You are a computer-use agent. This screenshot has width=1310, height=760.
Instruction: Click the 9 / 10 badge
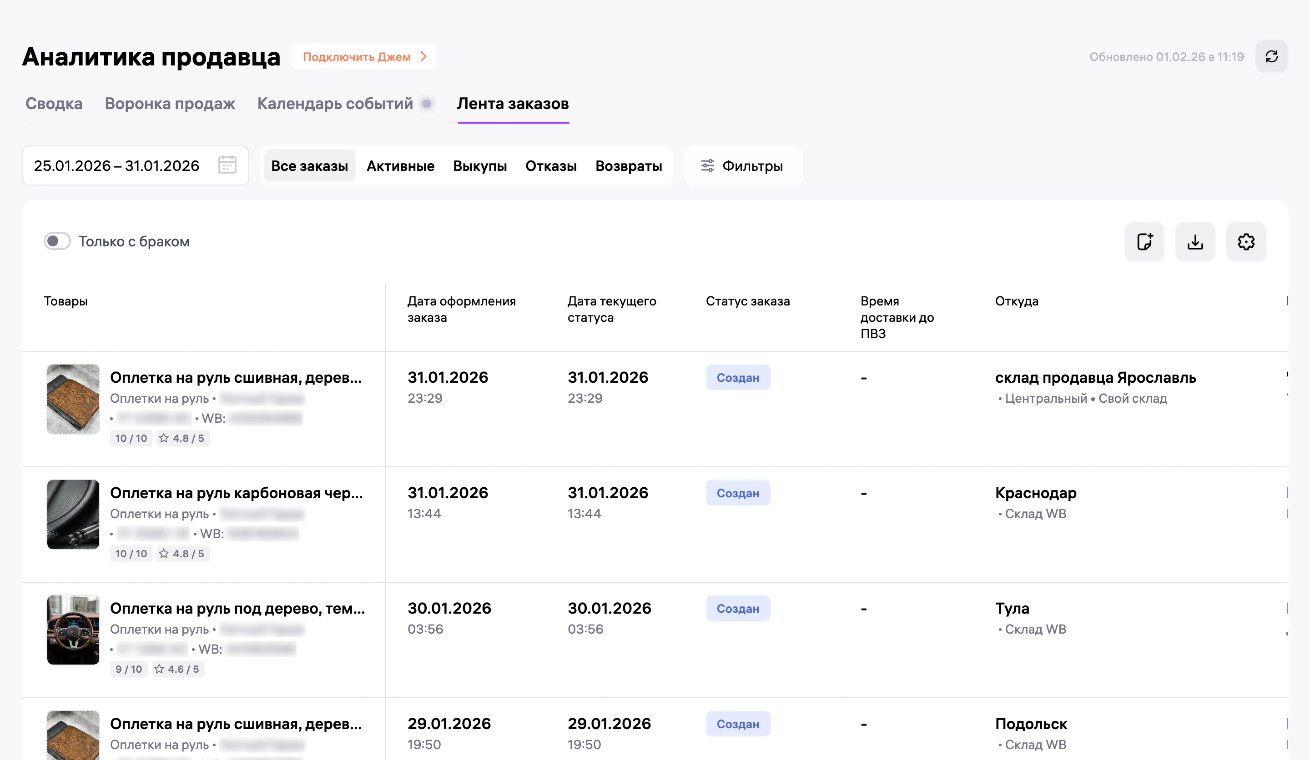coord(129,669)
